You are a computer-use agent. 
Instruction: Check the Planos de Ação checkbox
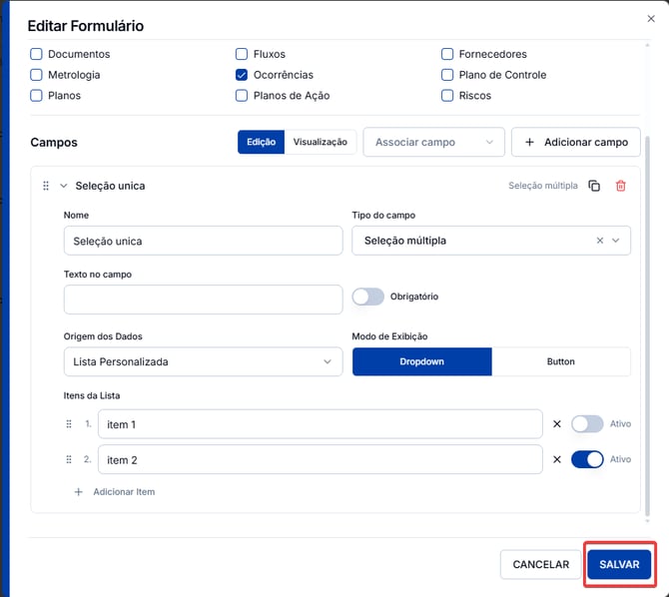pyautogui.click(x=242, y=95)
